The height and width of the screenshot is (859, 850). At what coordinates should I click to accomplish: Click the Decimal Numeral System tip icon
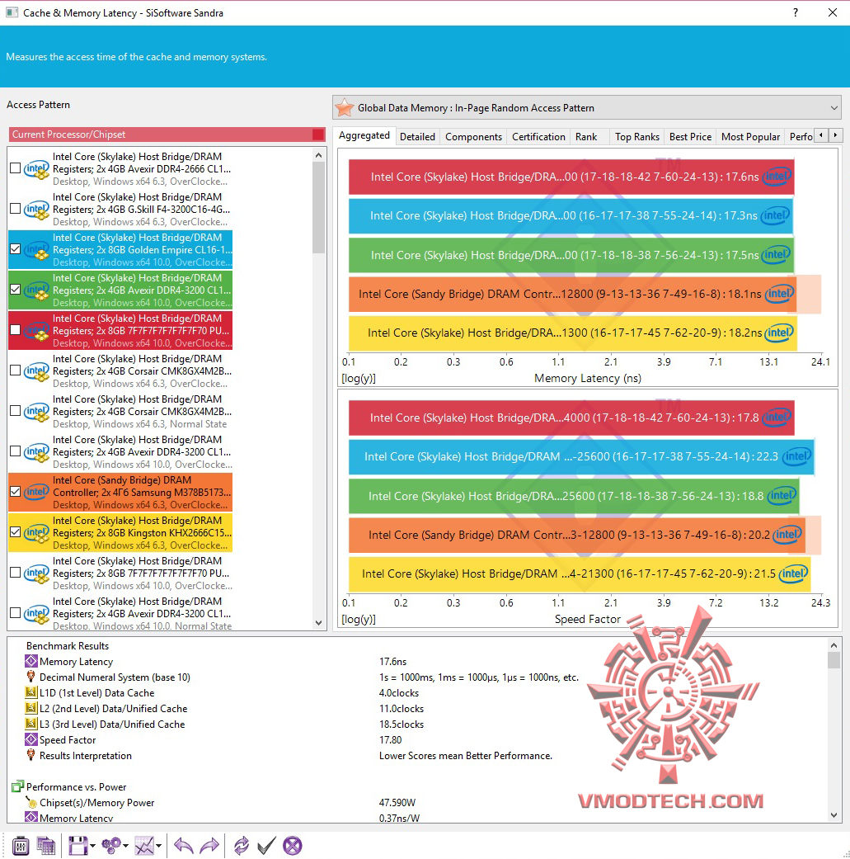(x=31, y=677)
